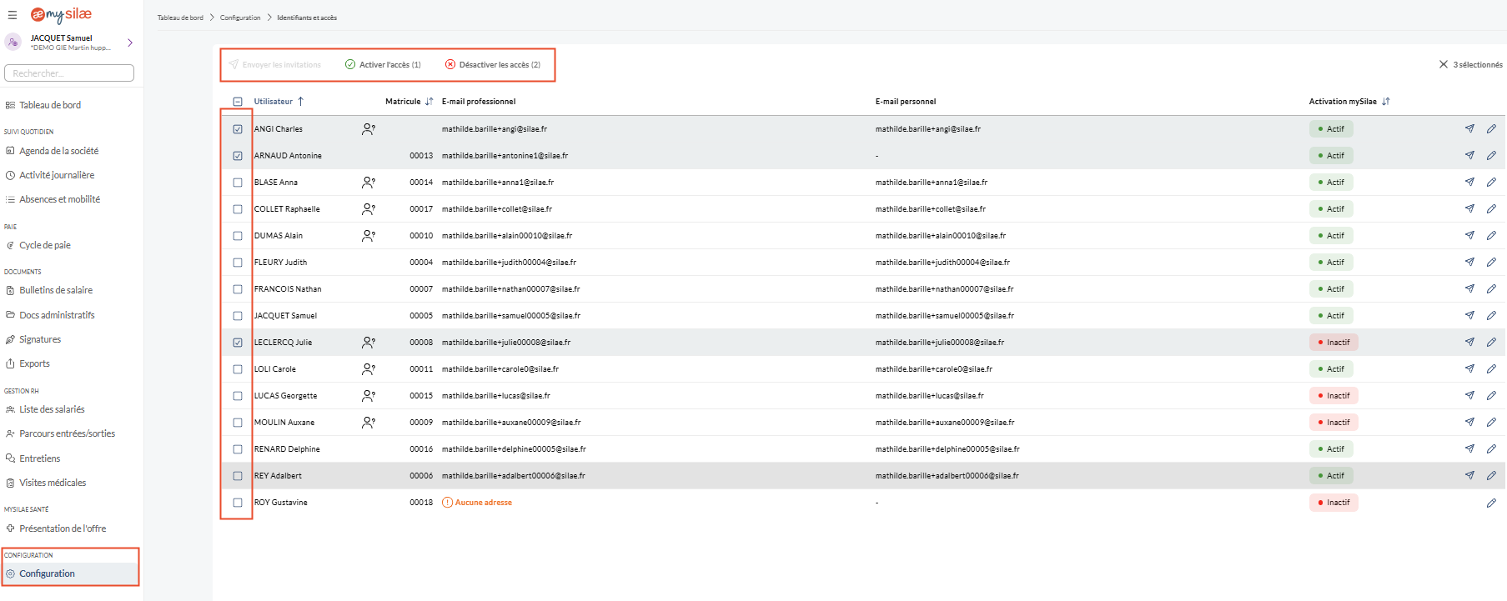Send invitation icon for ANGI Charles

1469,128
